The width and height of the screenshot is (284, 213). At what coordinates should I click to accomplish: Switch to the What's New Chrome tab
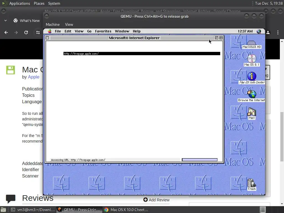[27, 21]
